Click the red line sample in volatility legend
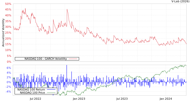This screenshot has width=192, height=102. pyautogui.click(x=73, y=59)
